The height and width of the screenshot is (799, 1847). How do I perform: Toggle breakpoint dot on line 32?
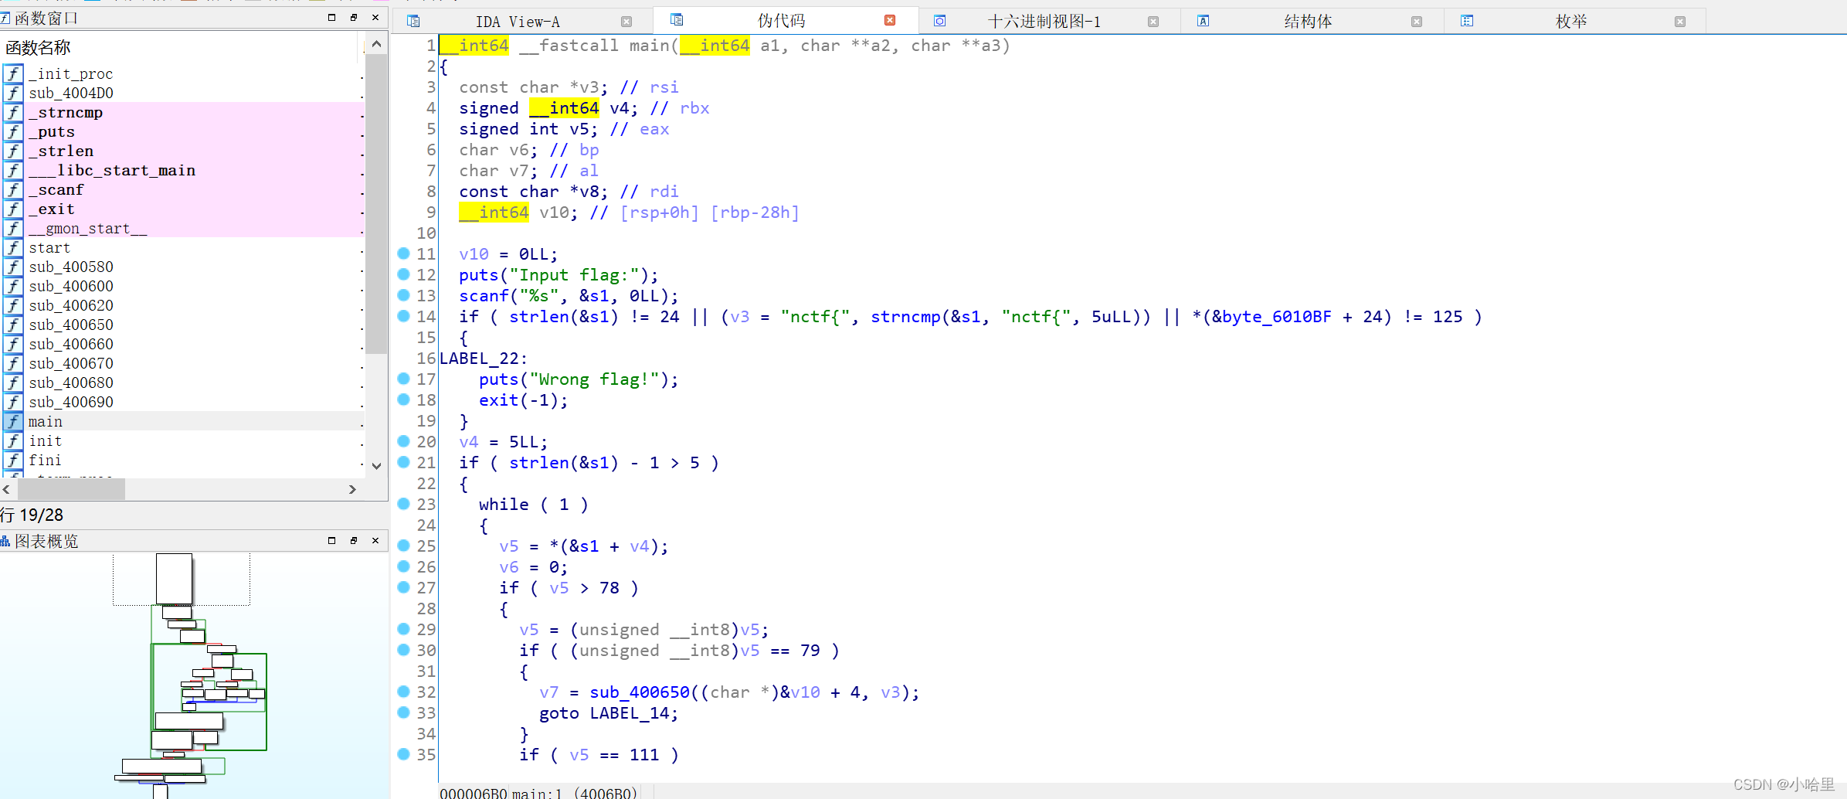(x=403, y=692)
